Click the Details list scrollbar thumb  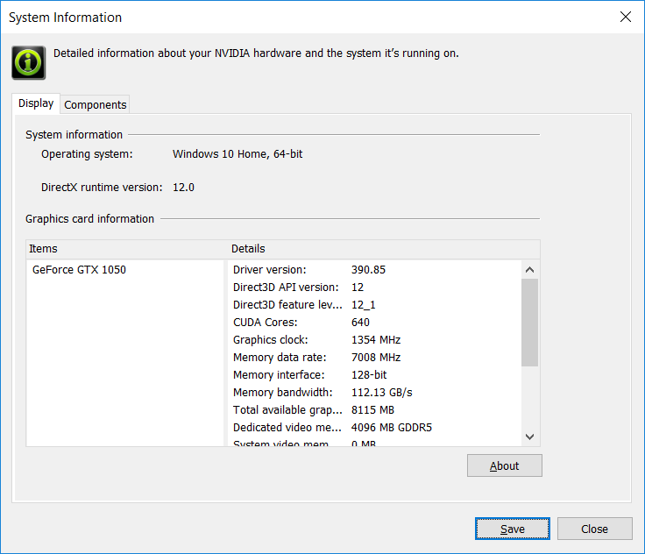pos(529,323)
